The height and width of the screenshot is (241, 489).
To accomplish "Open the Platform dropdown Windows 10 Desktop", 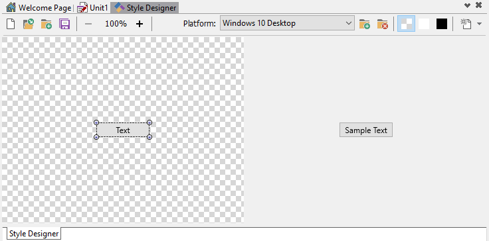I will point(287,23).
